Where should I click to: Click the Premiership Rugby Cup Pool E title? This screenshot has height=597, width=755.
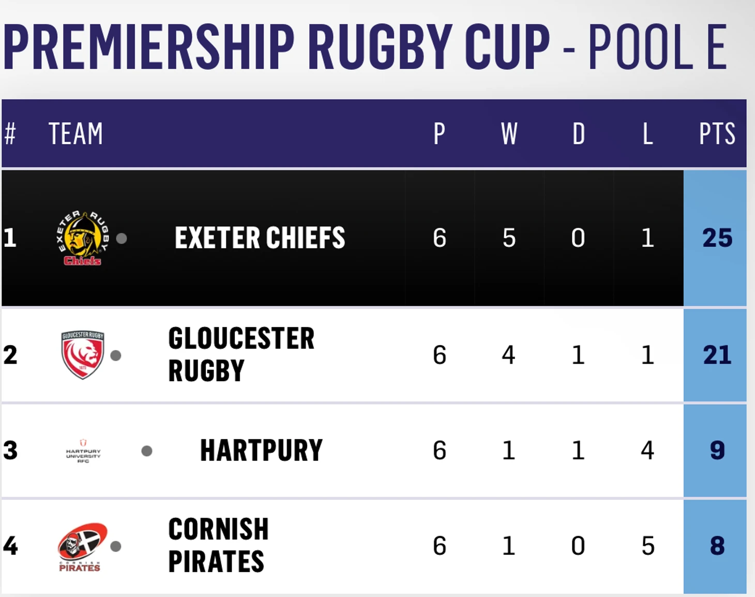(x=365, y=48)
